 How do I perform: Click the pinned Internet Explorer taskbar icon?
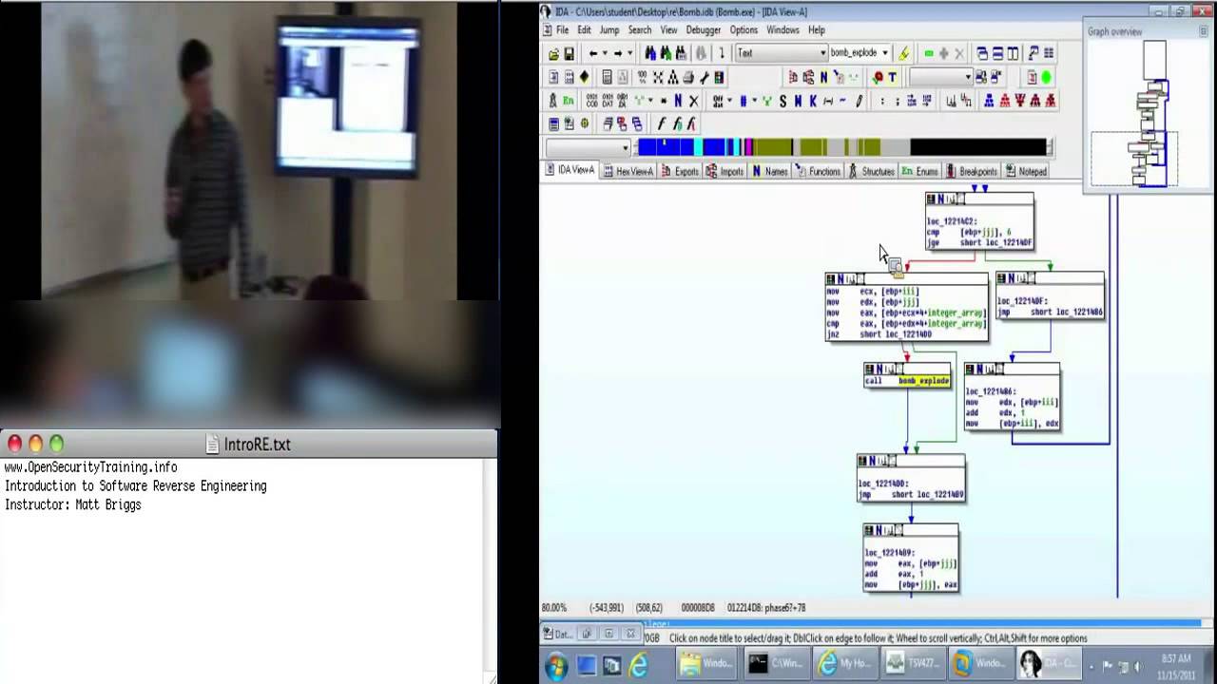tap(639, 664)
